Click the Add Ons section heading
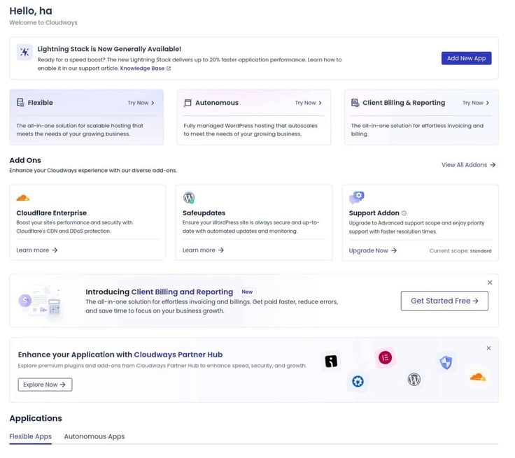Image resolution: width=515 pixels, height=458 pixels. pyautogui.click(x=25, y=161)
